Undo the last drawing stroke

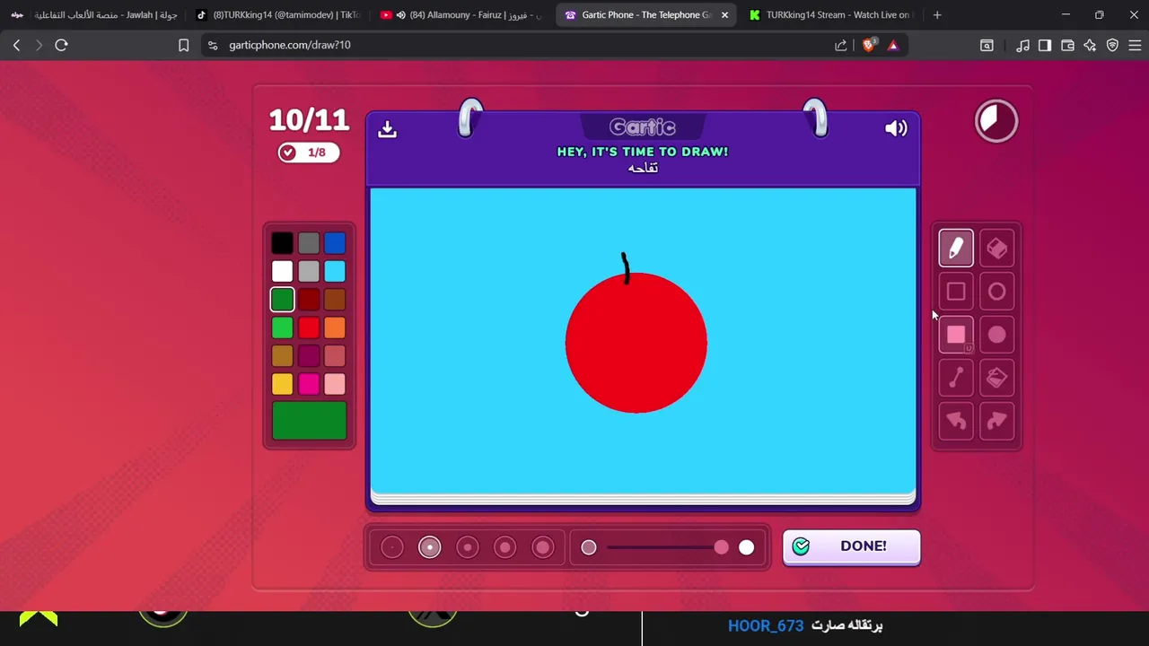click(x=956, y=421)
